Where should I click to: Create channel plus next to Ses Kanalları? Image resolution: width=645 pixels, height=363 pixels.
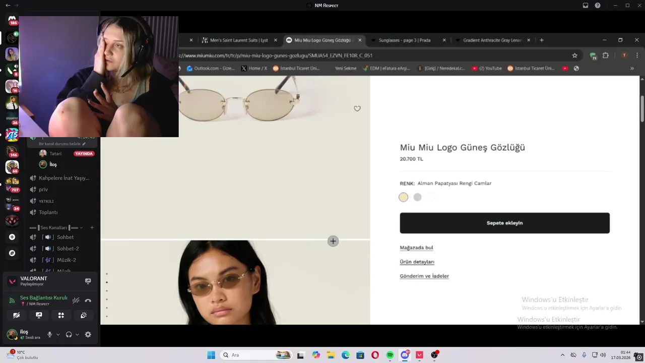92,227
